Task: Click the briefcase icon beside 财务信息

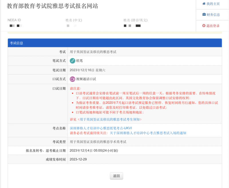Action: (x=204, y=14)
